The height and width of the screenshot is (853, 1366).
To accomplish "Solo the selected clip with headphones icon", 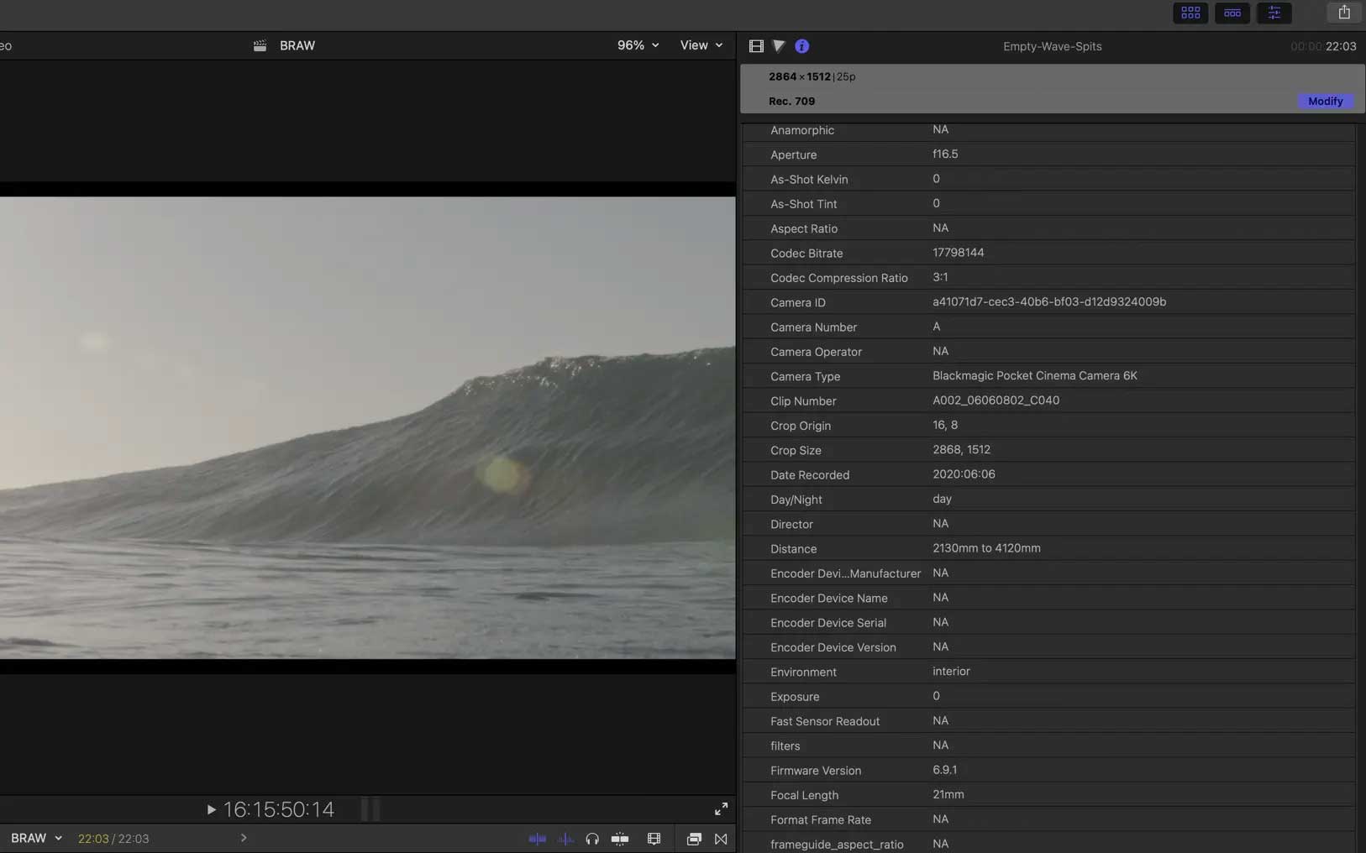I will point(592,839).
